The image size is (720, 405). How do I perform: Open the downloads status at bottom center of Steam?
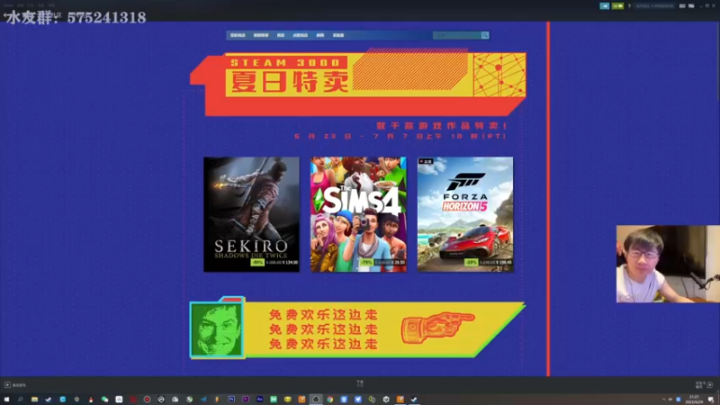pyautogui.click(x=360, y=383)
